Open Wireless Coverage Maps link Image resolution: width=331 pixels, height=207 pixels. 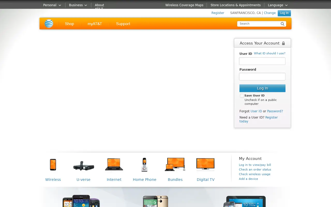[184, 5]
